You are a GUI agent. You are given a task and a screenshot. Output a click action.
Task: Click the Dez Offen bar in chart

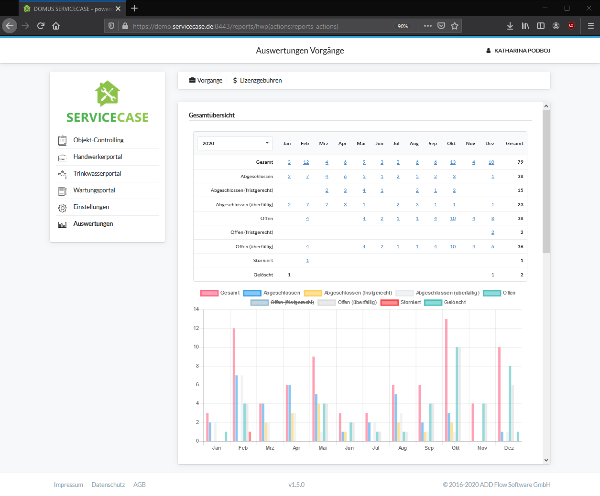pyautogui.click(x=510, y=403)
